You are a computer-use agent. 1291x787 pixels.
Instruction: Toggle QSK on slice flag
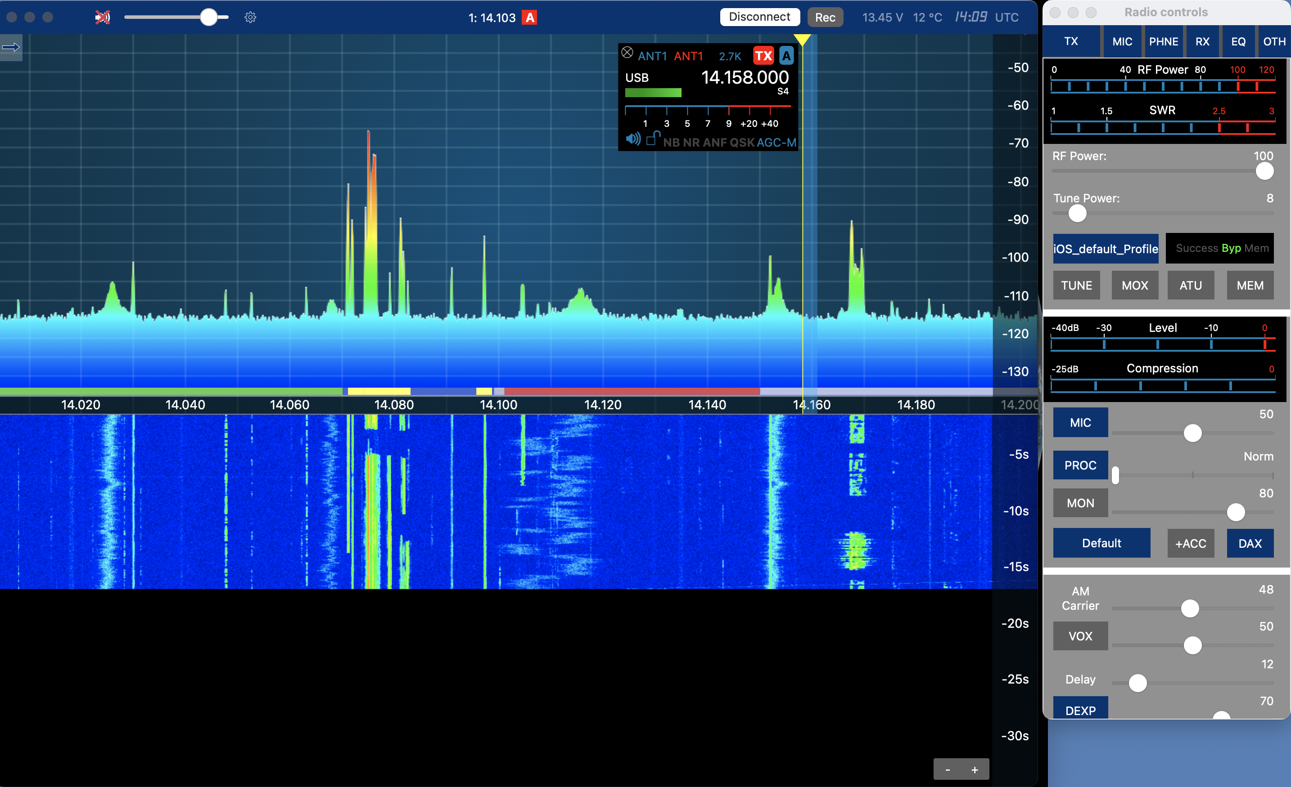[x=742, y=143]
